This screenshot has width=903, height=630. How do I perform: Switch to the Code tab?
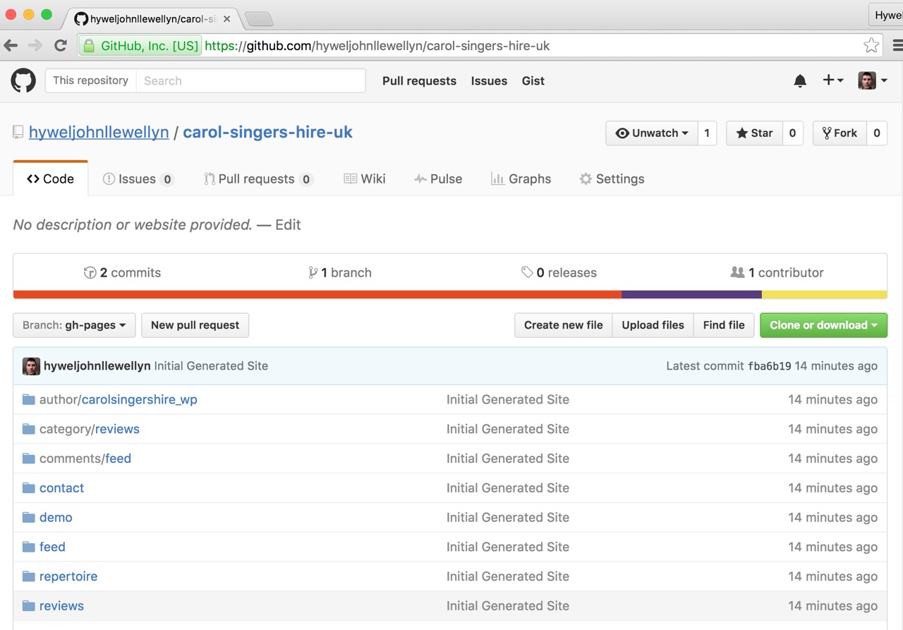[x=51, y=178]
